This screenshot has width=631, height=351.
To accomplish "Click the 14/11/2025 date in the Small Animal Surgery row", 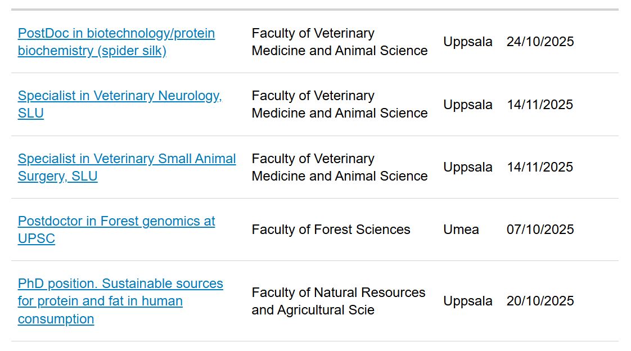I will tap(539, 167).
